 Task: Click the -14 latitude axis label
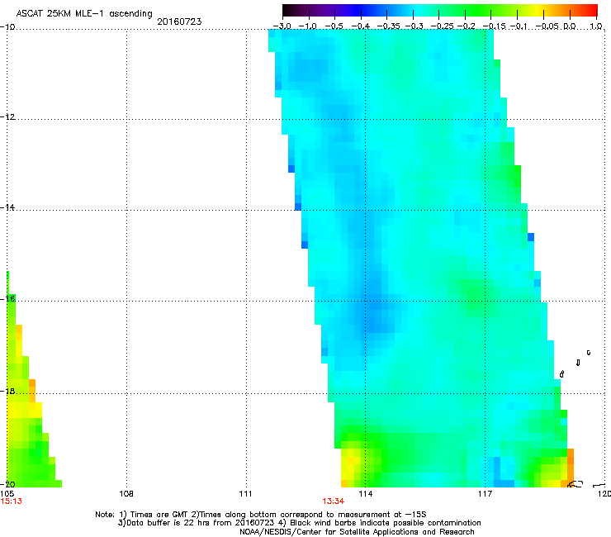[x=7, y=207]
